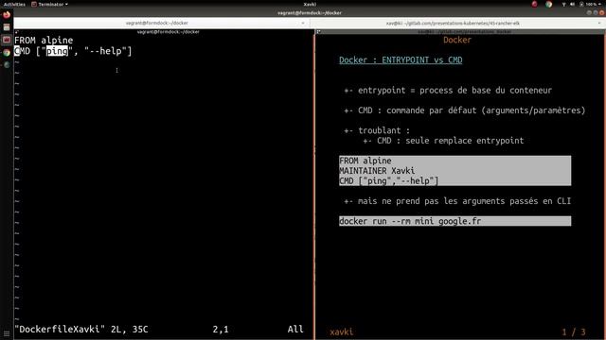Close the xavki rancher-elk tab
Screen dimensions: 606x340
point(599,23)
